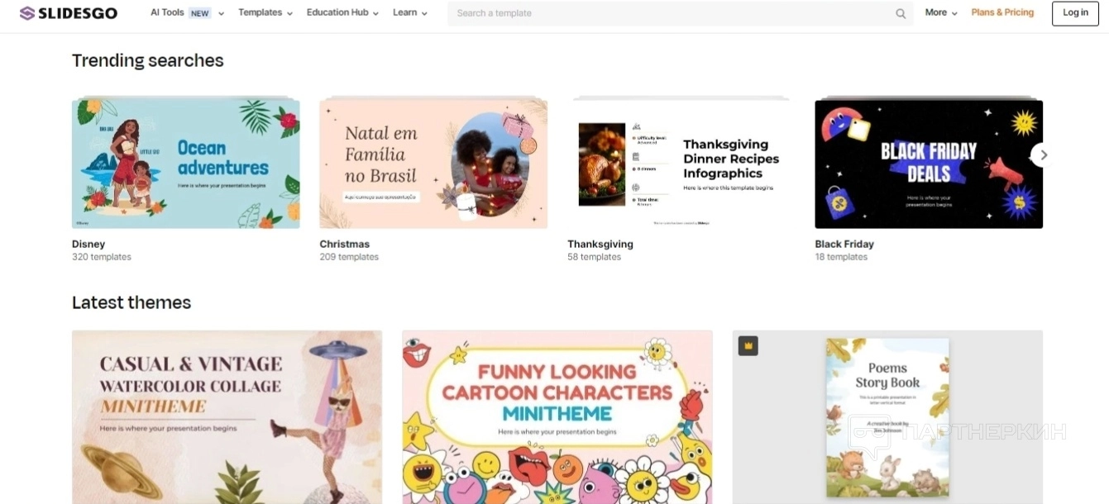
Task: Expand the Education Hub menu
Action: [x=342, y=12]
